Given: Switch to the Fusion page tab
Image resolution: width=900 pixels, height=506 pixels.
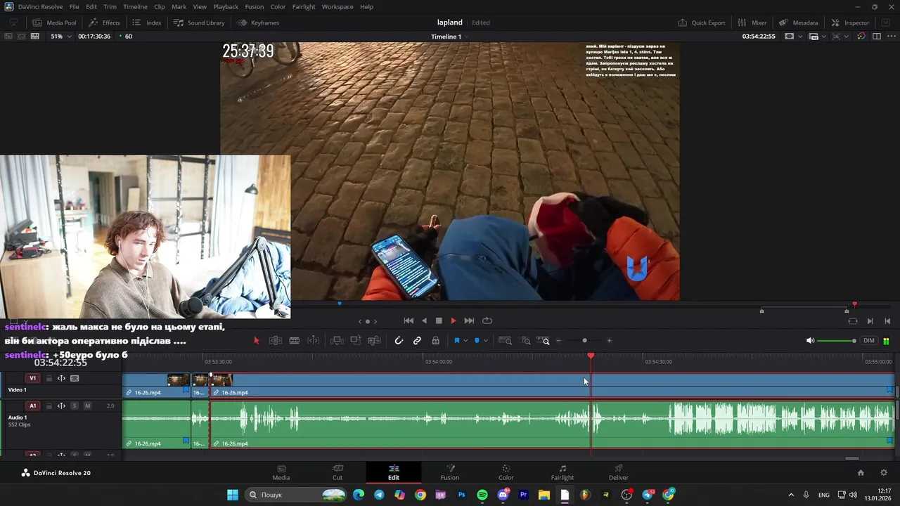Looking at the screenshot, I should tap(450, 472).
